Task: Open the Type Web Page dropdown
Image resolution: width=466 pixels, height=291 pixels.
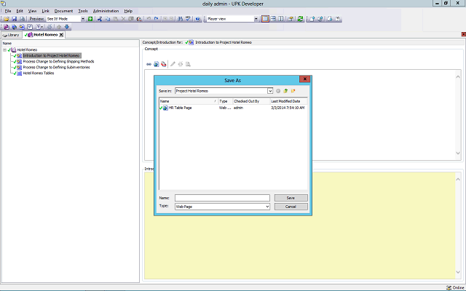Action: (x=267, y=207)
